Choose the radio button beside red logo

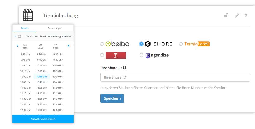(x=102, y=55)
